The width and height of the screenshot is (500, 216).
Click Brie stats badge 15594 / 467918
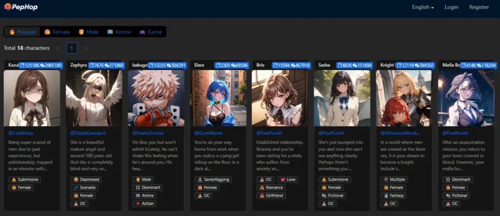coord(291,65)
